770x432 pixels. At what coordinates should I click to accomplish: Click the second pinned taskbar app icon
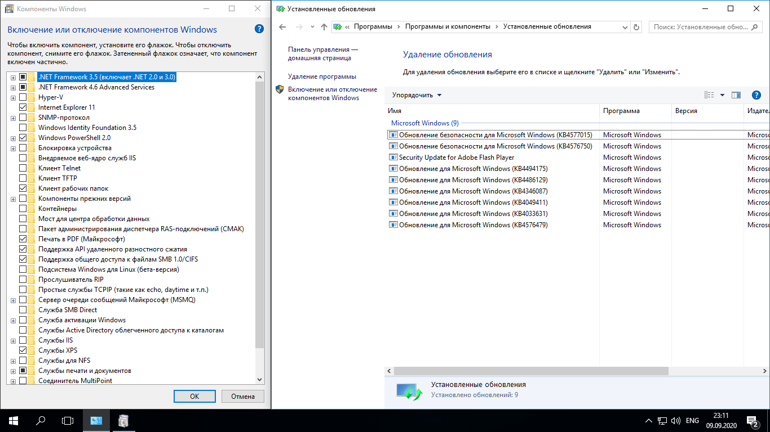click(123, 420)
